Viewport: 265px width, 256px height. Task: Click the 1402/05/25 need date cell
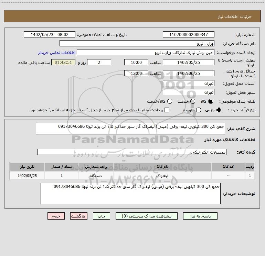27,176
